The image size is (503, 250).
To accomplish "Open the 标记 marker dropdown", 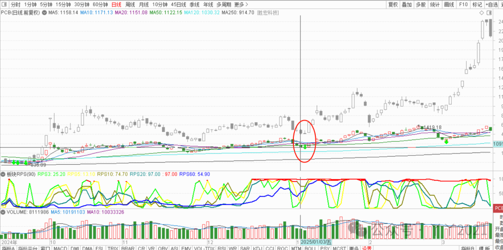I will click(477, 5).
